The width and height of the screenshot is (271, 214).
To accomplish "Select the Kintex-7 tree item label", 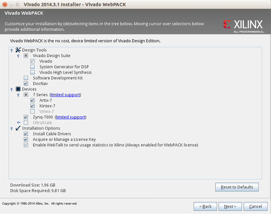I will 47,106.
